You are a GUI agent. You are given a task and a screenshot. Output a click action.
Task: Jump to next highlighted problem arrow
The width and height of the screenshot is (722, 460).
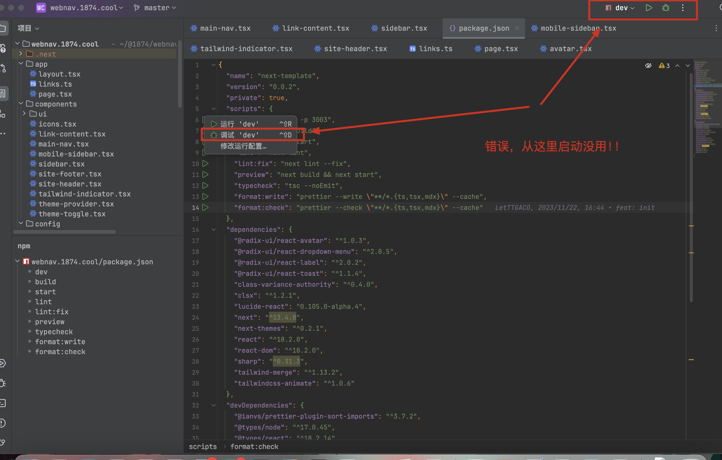click(687, 66)
